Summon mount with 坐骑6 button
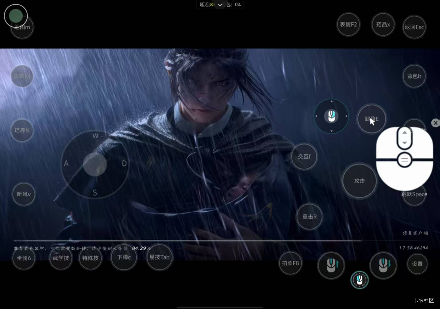This screenshot has height=309, width=440. pyautogui.click(x=24, y=258)
